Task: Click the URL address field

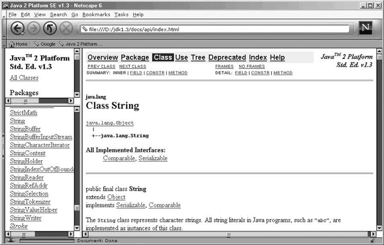Action: click(x=215, y=29)
